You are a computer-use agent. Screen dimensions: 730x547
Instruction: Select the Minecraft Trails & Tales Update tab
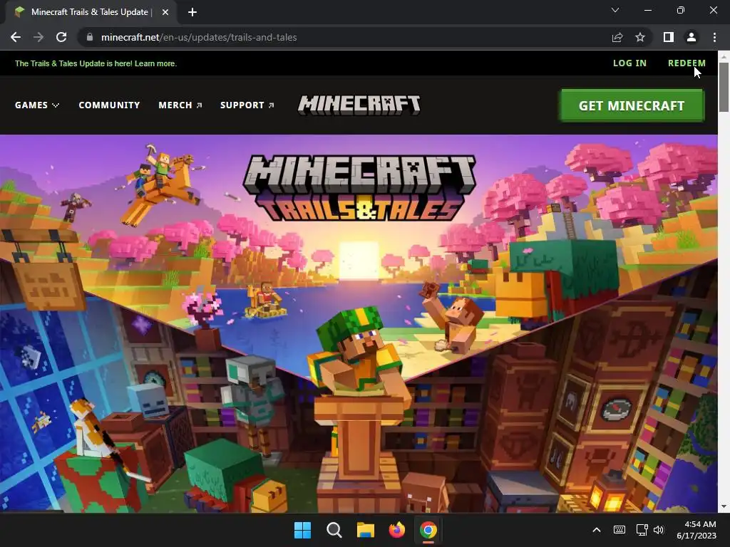point(88,12)
